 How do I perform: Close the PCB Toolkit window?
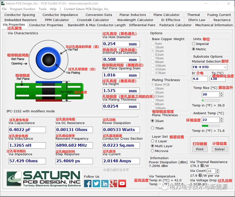click(x=229, y=3)
